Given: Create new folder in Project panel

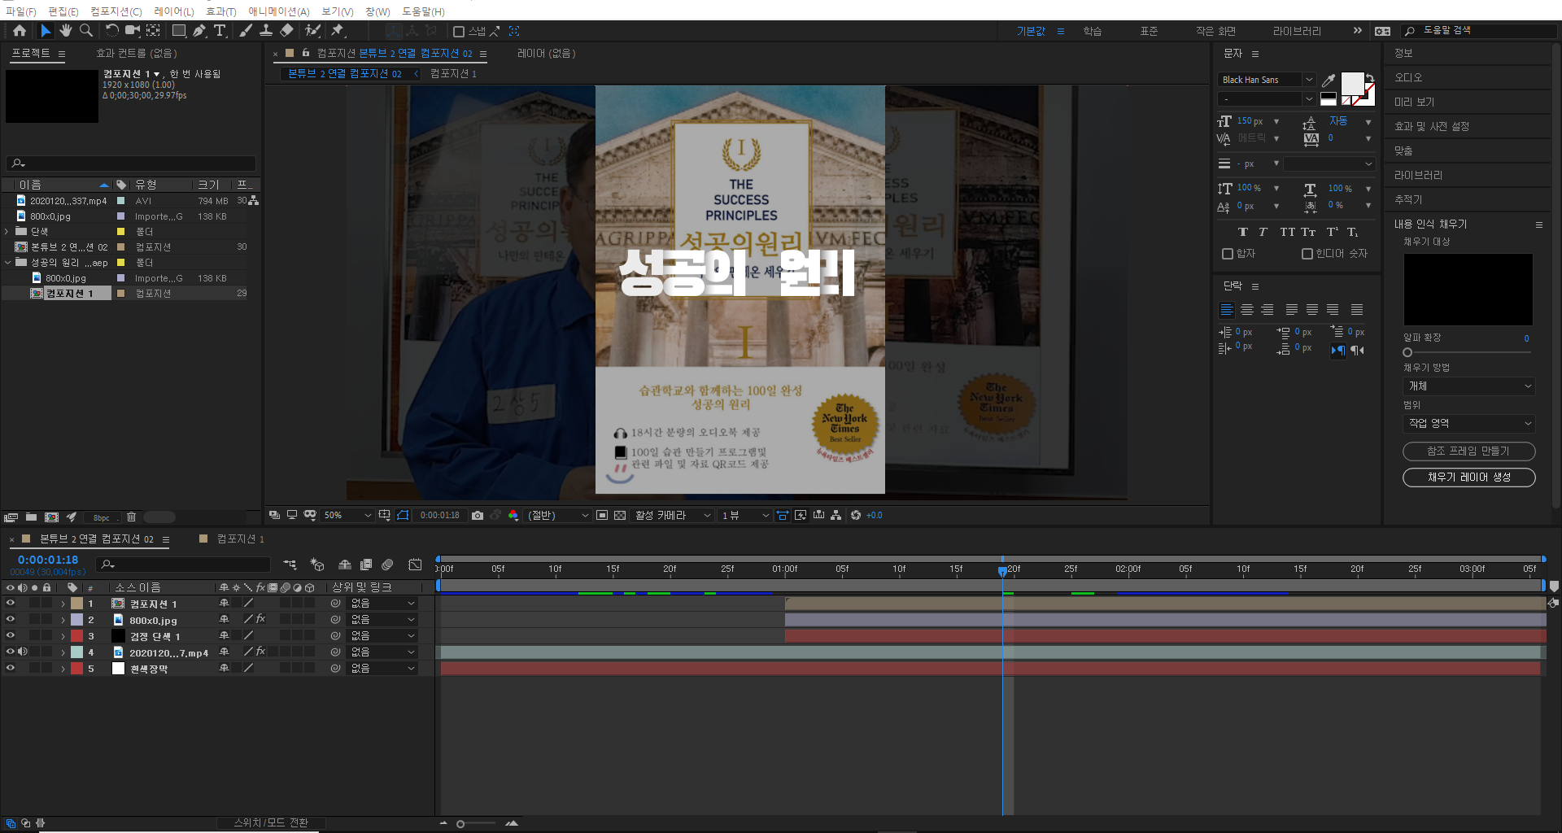Looking at the screenshot, I should (31, 517).
